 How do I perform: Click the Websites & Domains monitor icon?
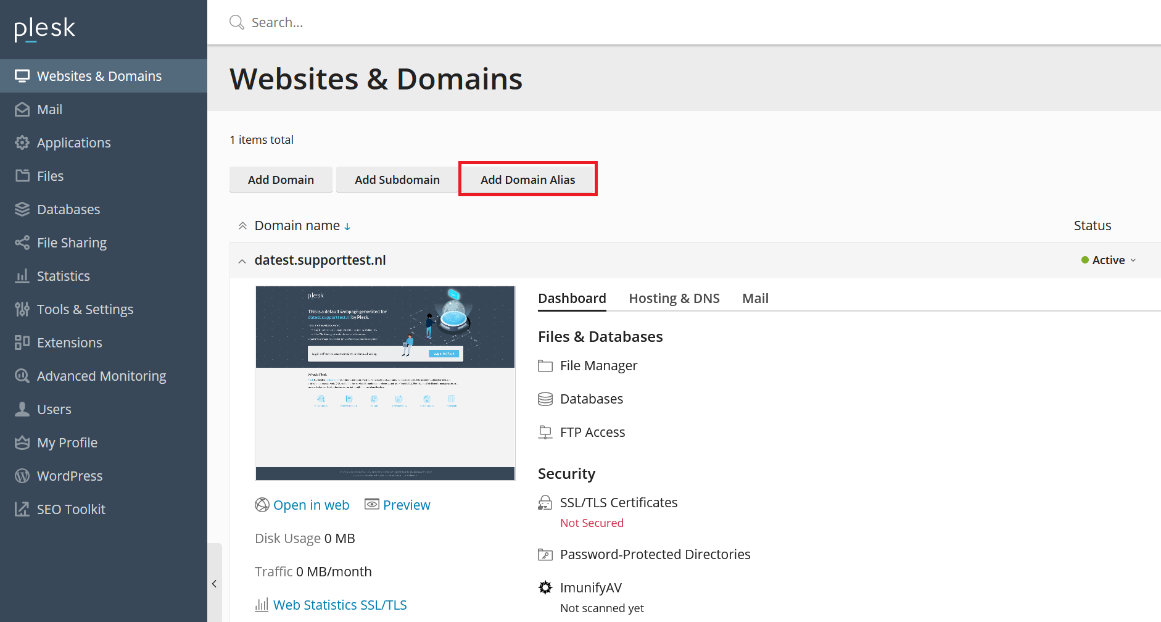coord(22,76)
